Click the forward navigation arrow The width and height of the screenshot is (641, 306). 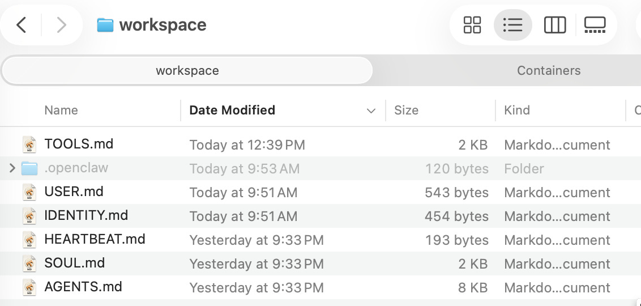tap(61, 25)
